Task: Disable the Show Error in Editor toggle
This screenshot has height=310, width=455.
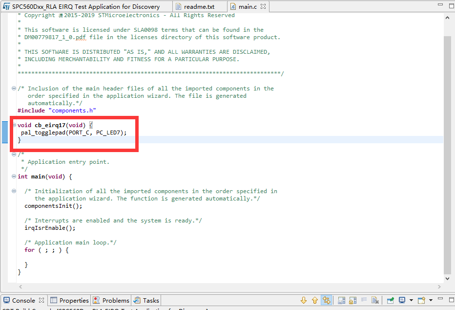Action: 326,300
